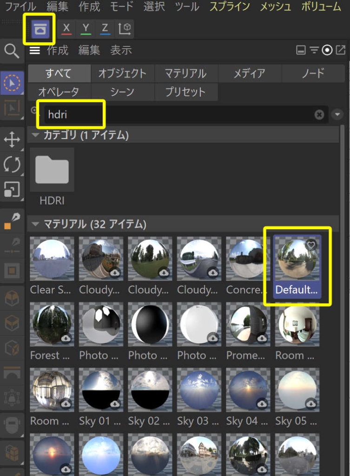Toggle the welding mask Viewport Solo icon
350x476 pixels.
coord(12,424)
